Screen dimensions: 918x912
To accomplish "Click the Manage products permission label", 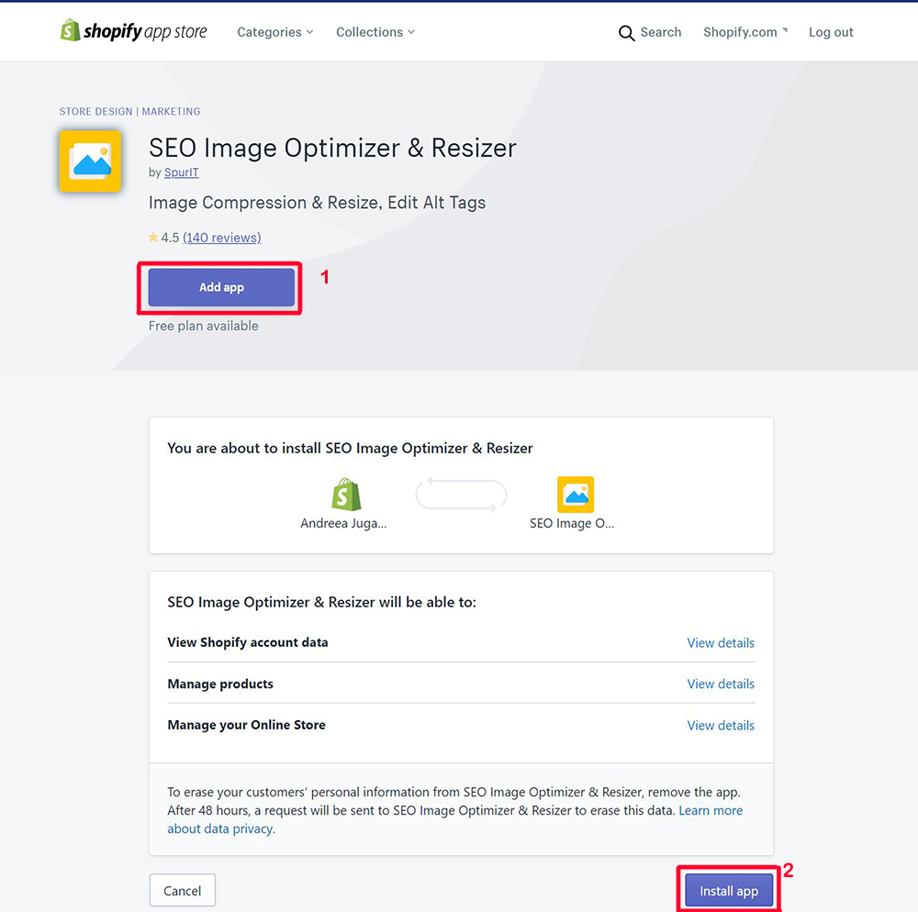I will pyautogui.click(x=220, y=684).
